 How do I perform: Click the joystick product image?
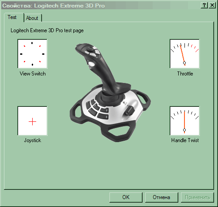point(110,93)
